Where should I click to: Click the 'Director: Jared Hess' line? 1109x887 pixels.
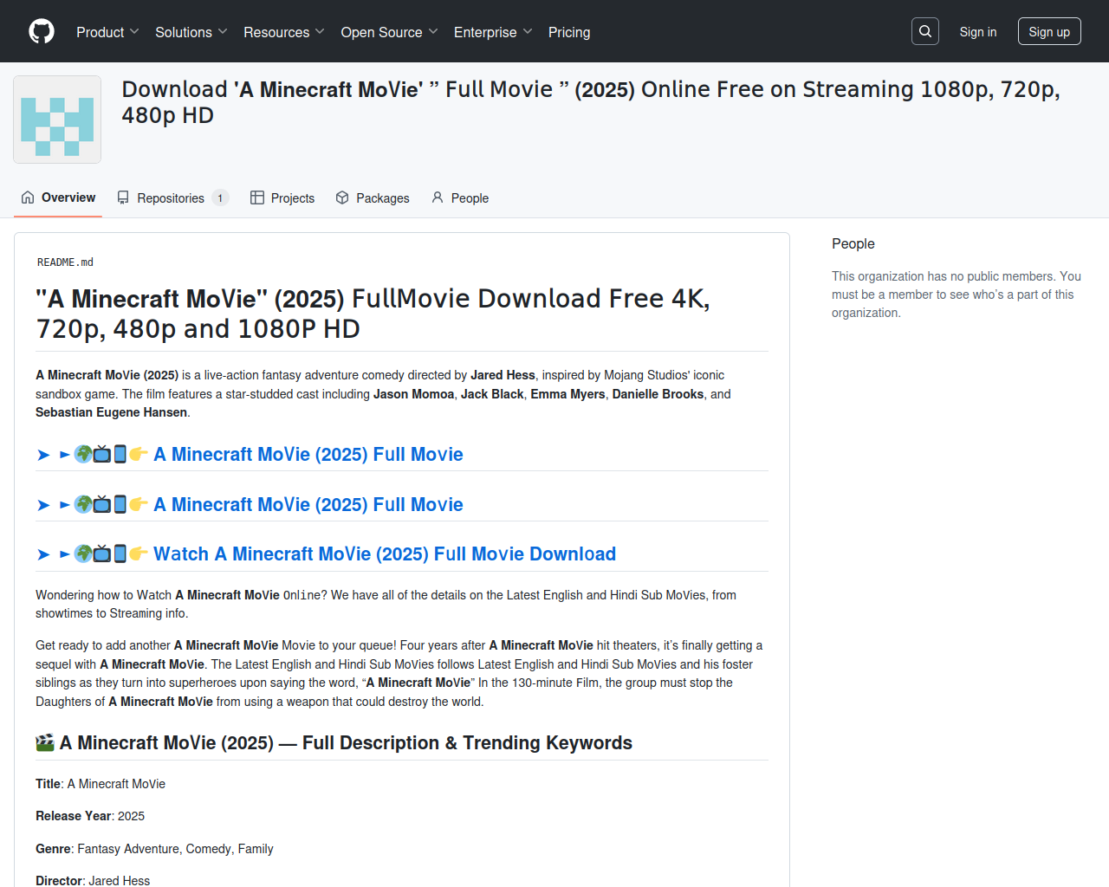coord(93,880)
